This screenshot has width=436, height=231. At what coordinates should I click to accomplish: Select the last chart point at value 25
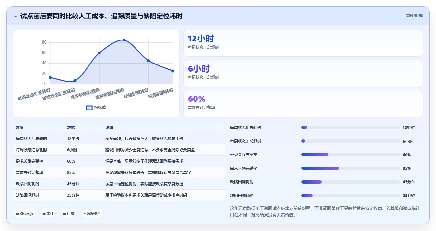[173, 71]
